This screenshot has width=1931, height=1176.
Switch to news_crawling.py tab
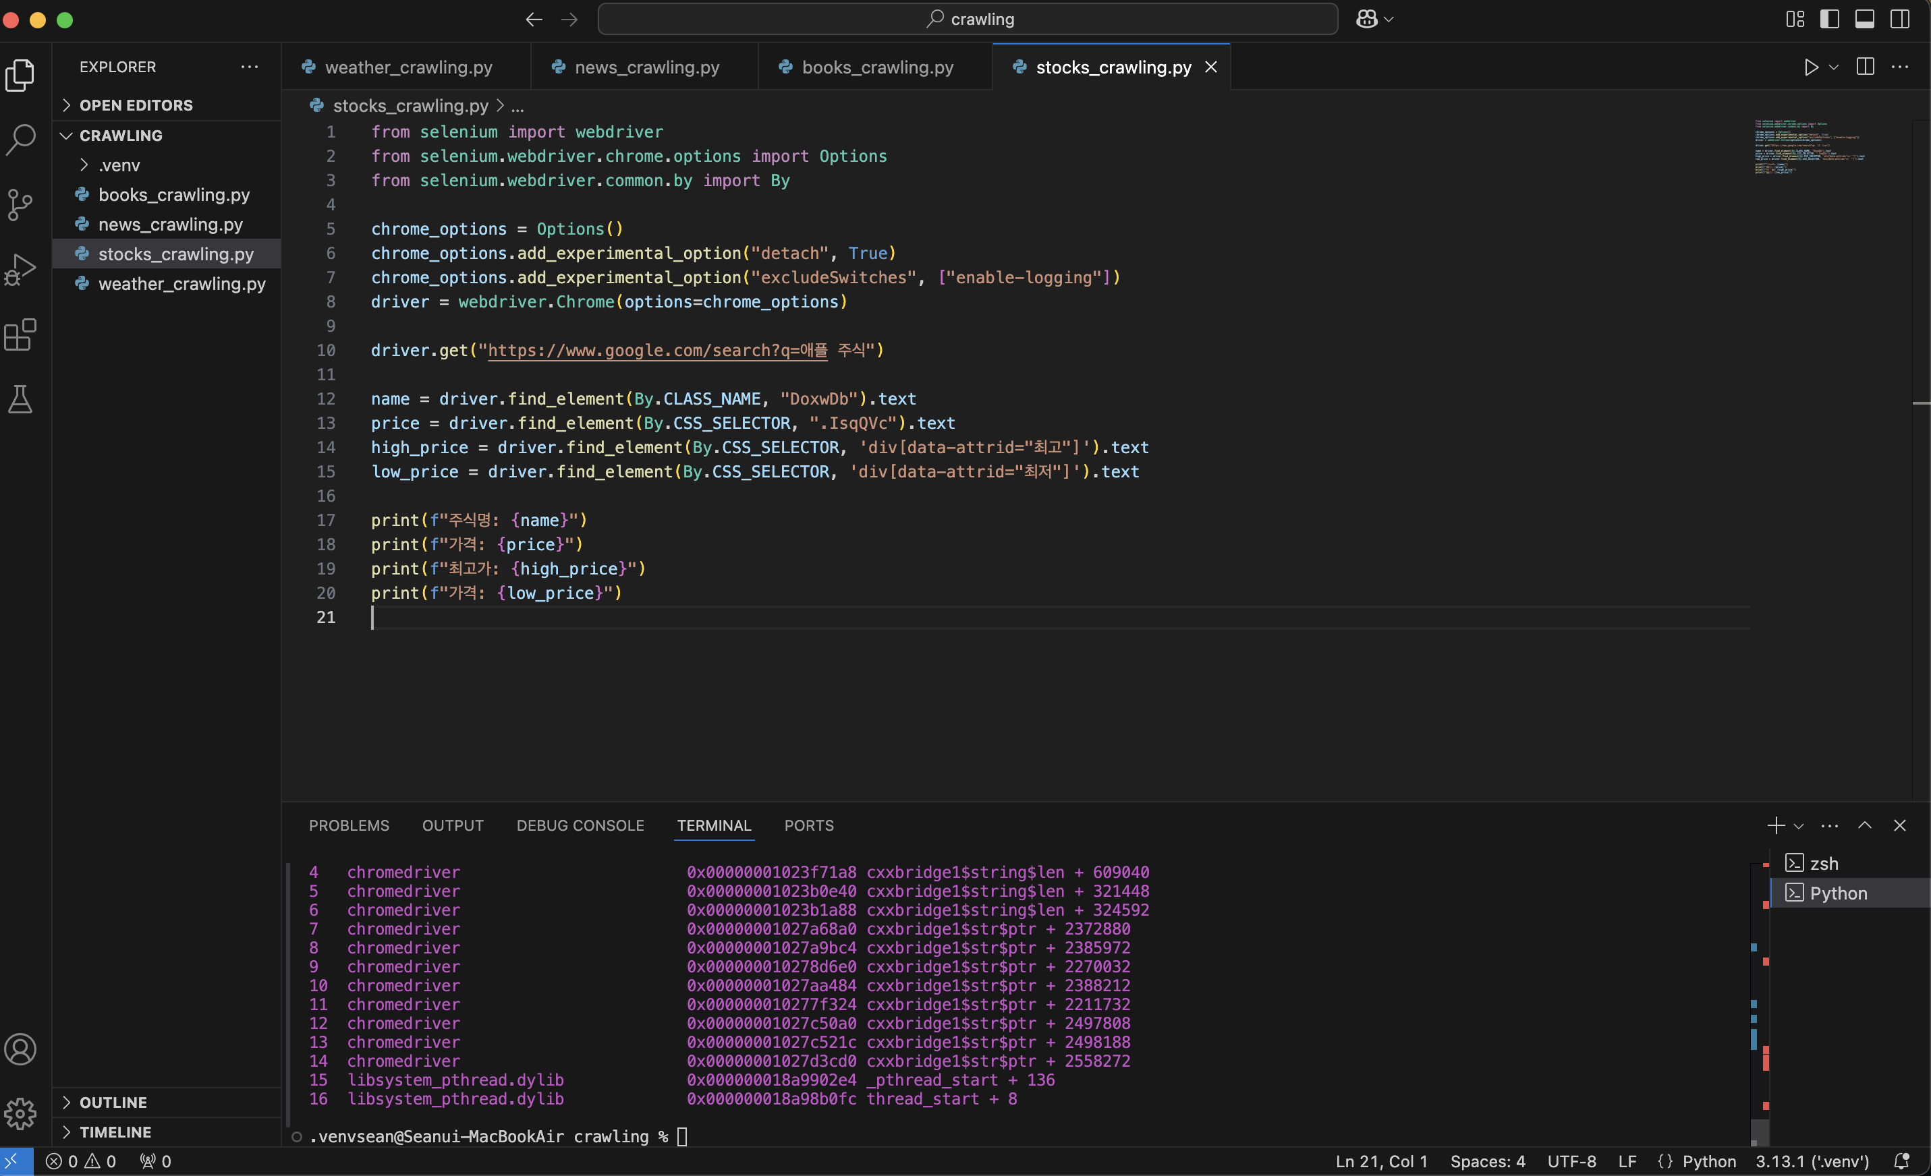645,67
